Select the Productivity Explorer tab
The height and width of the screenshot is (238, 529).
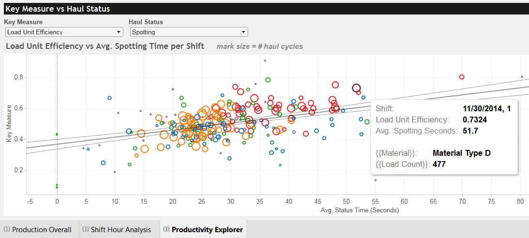206,230
